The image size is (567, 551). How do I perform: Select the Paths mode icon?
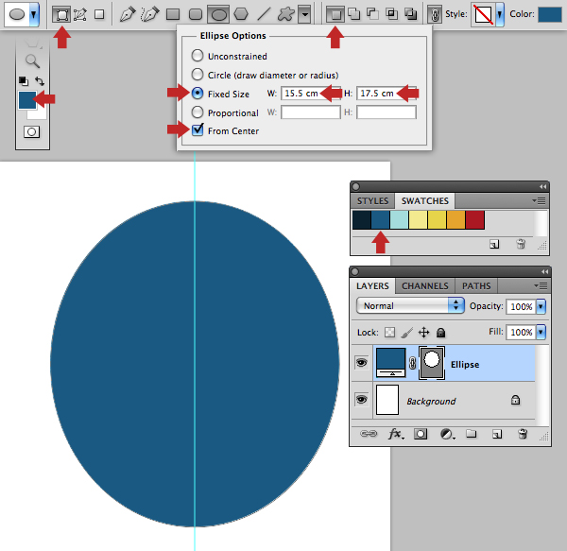80,14
